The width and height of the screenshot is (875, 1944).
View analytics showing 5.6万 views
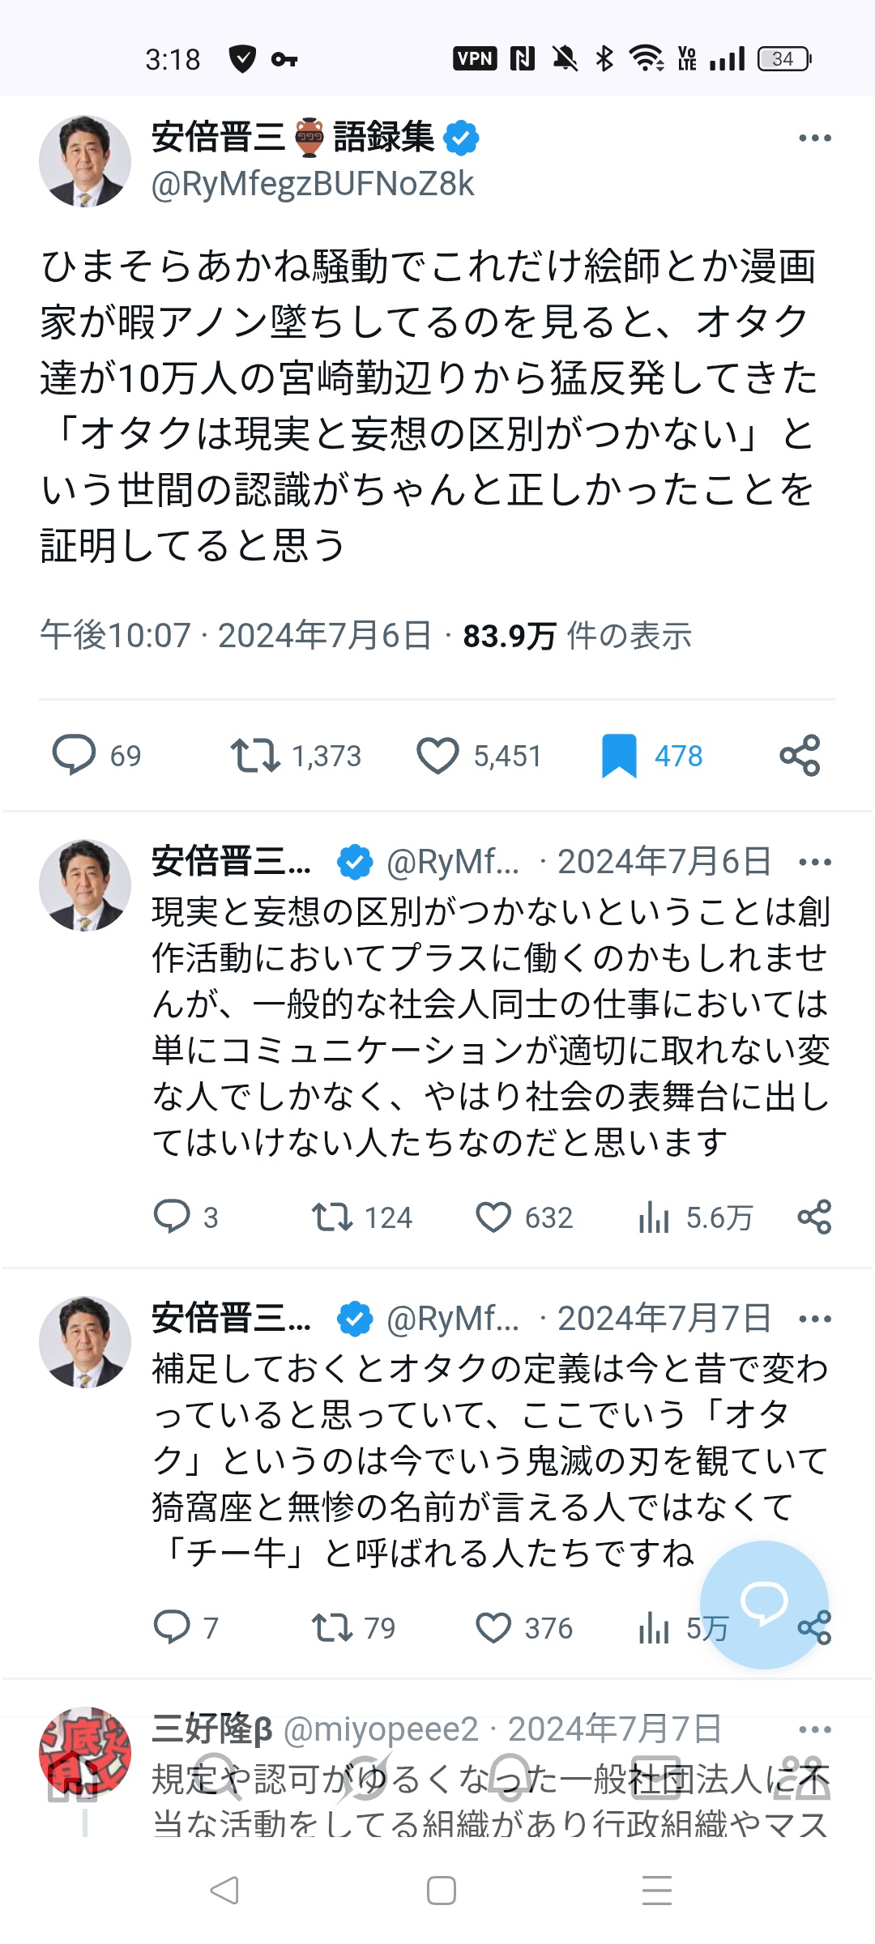pyautogui.click(x=655, y=1217)
